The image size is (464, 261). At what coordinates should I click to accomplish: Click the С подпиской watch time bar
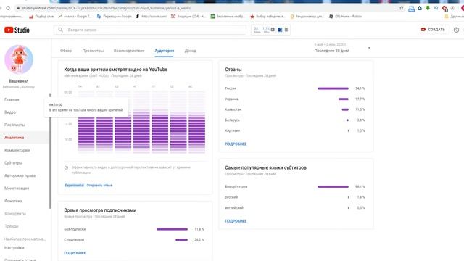tap(181, 240)
